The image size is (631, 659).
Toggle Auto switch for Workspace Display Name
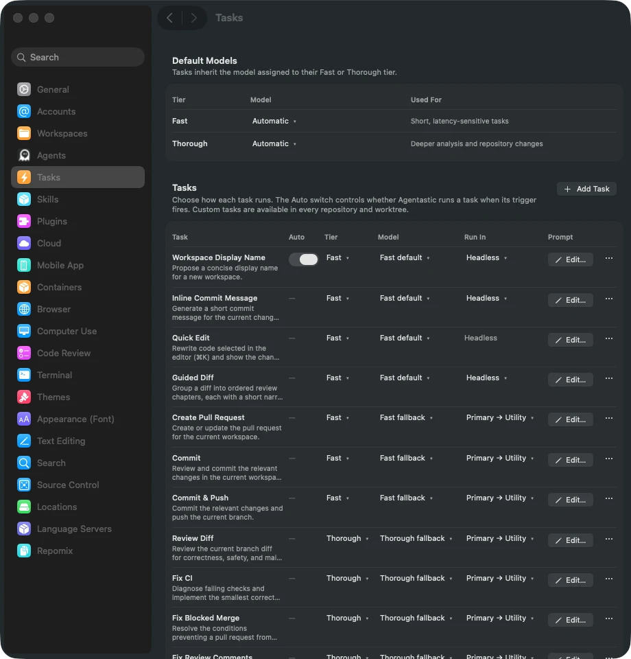click(x=303, y=259)
